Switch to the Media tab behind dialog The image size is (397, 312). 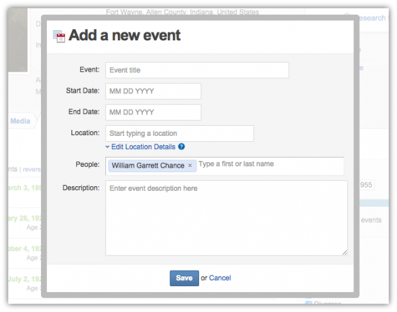[21, 121]
